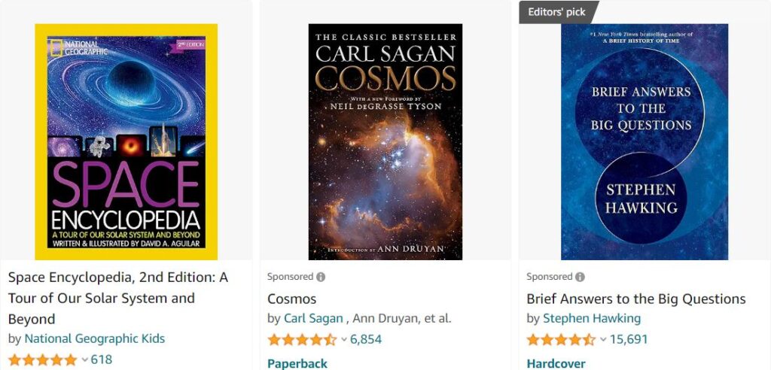View the 6,854 ratings for Cosmos
This screenshot has width=771, height=370.
(x=366, y=339)
